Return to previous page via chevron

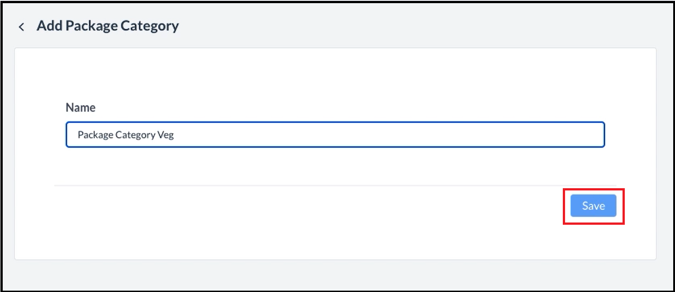(21, 27)
